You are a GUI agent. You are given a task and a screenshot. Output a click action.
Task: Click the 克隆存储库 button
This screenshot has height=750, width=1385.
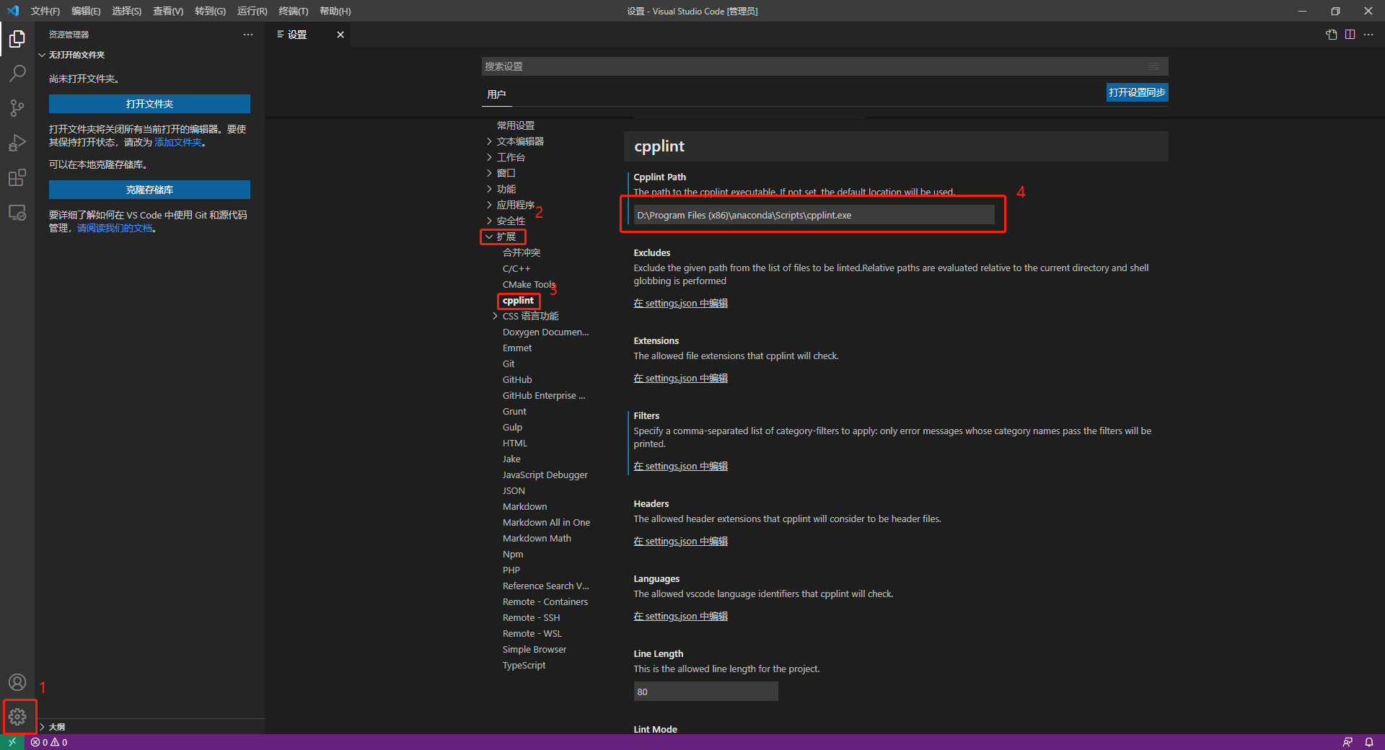[149, 190]
